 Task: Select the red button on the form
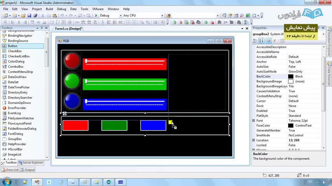pos(75,126)
